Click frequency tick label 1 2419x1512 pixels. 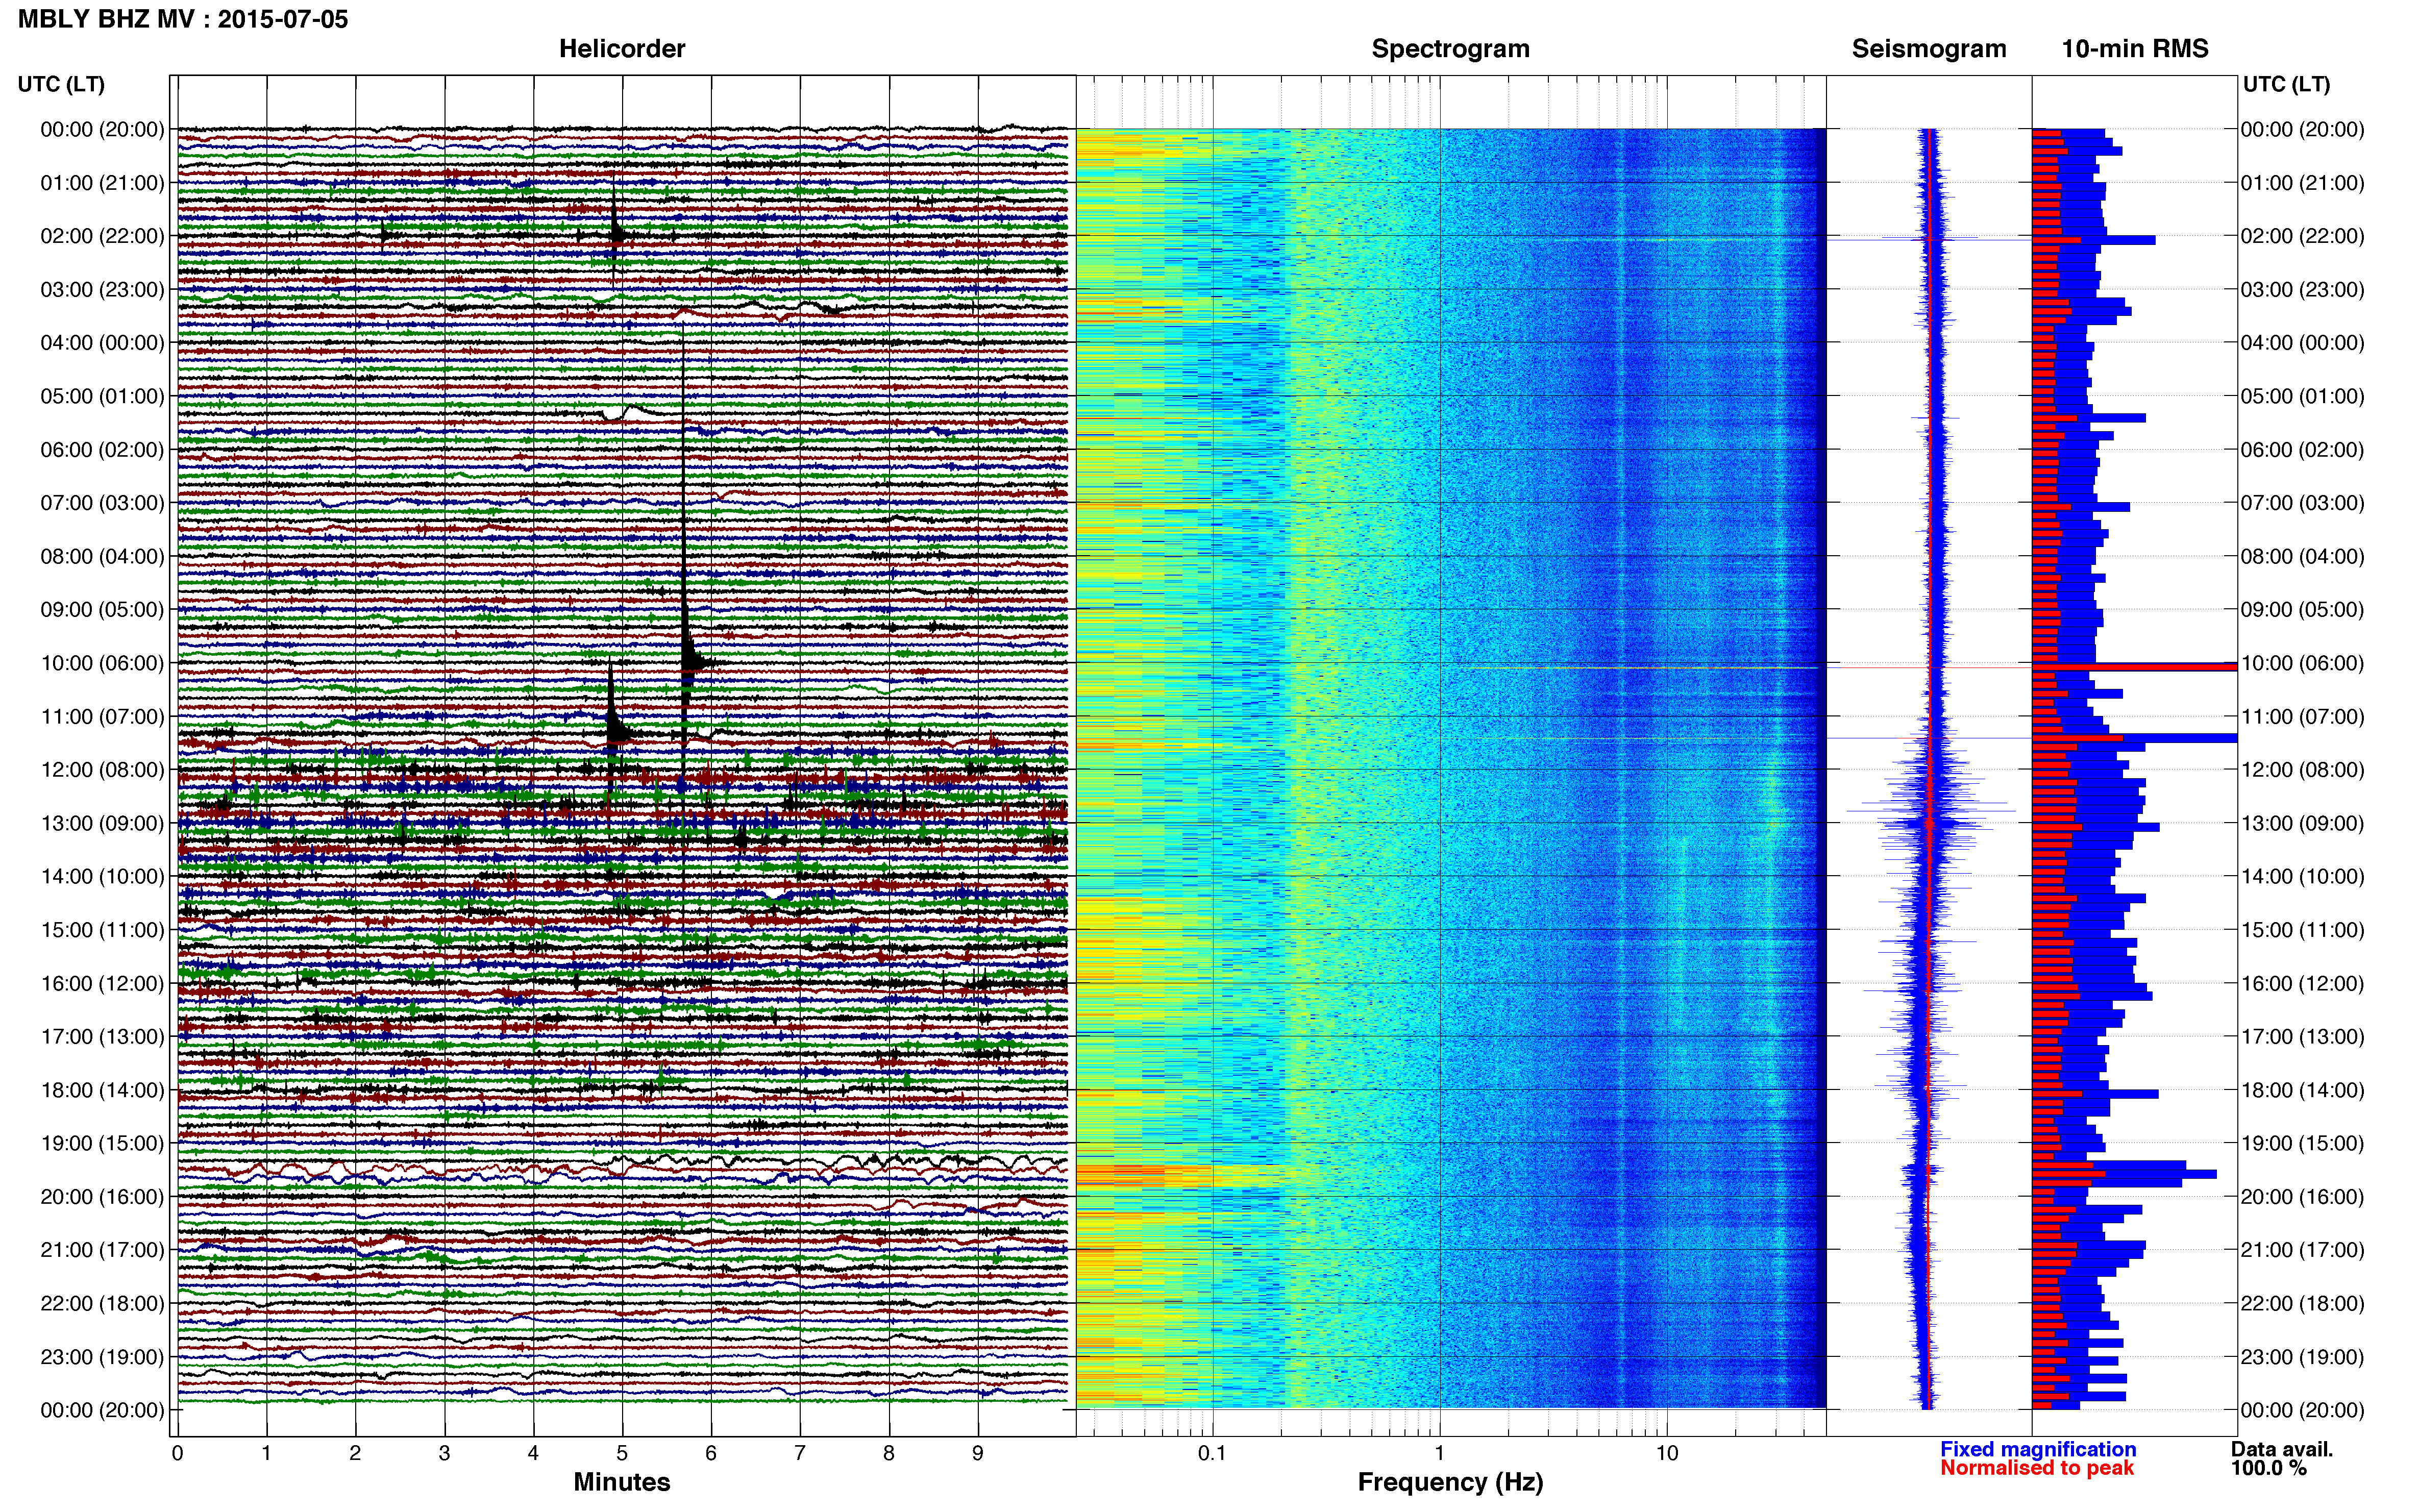[1439, 1453]
